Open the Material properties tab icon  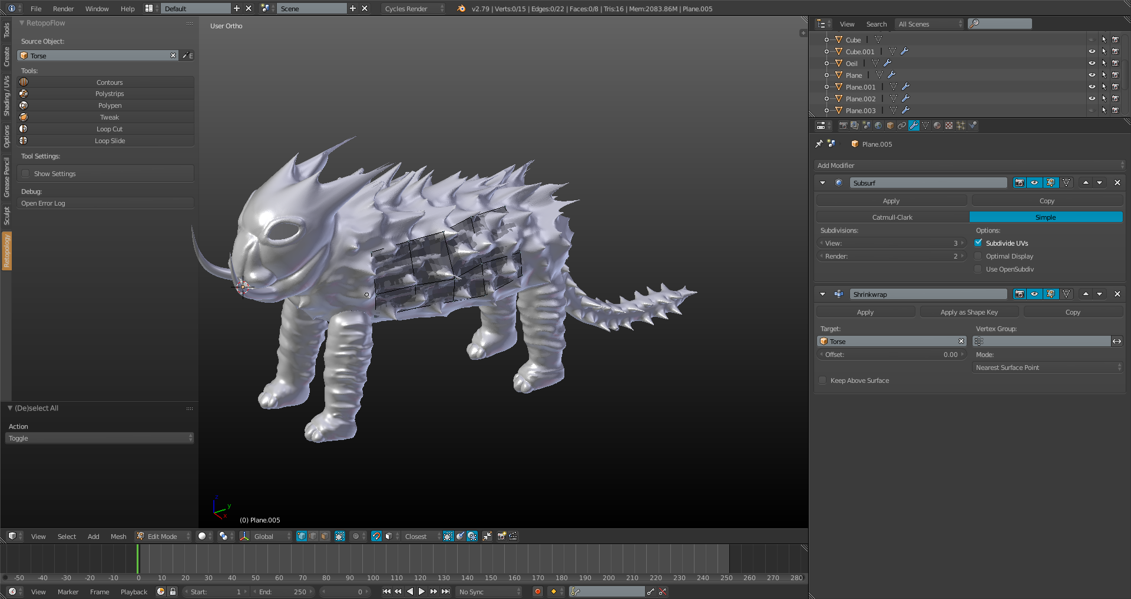(x=937, y=125)
